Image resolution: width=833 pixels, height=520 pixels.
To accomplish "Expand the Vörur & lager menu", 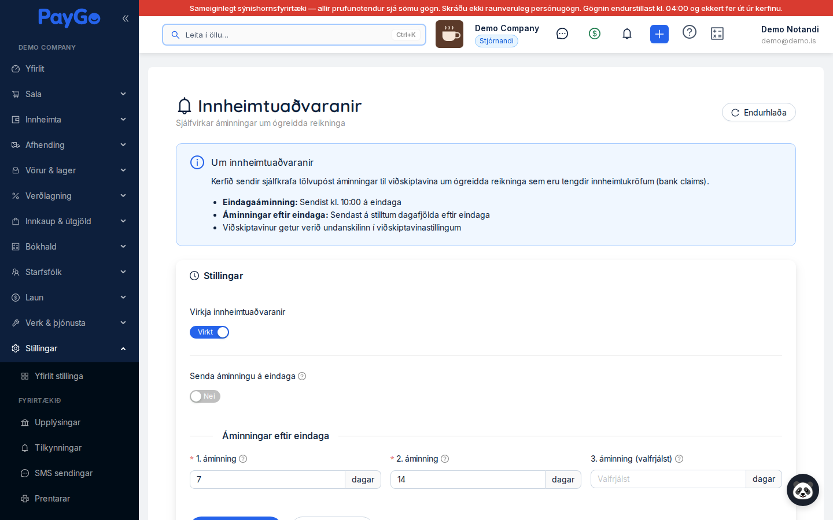I will point(69,170).
